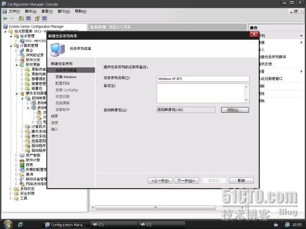The width and height of the screenshot is (306, 229).
Task: Click the 部署包 folder icon
Action: point(28,89)
